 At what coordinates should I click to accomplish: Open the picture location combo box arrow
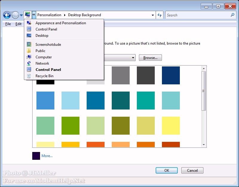point(133,58)
